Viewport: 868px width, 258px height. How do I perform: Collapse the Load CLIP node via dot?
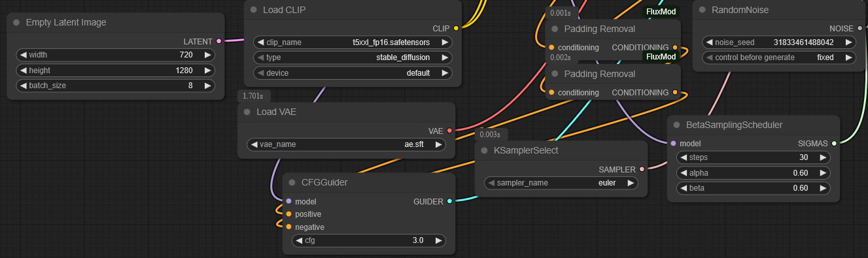[x=253, y=10]
